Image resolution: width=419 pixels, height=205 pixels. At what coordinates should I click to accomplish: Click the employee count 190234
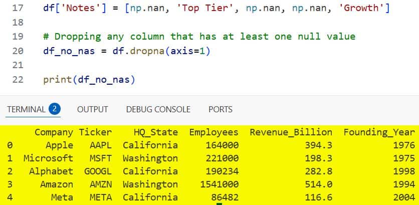[x=222, y=171]
